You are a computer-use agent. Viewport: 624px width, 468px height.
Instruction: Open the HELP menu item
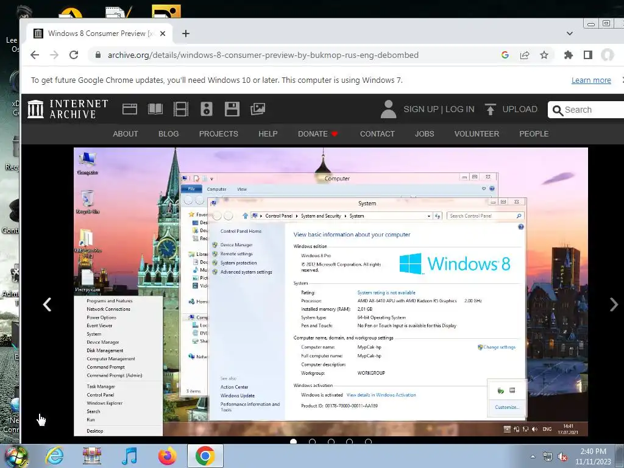(268, 133)
